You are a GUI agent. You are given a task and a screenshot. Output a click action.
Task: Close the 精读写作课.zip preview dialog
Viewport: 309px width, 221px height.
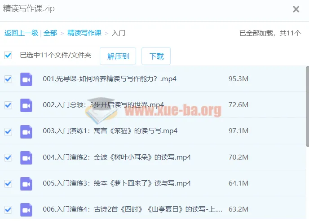coord(296,9)
